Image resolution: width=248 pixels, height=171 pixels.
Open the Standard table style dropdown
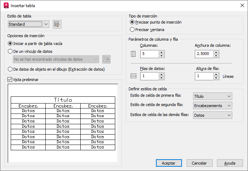point(29,24)
